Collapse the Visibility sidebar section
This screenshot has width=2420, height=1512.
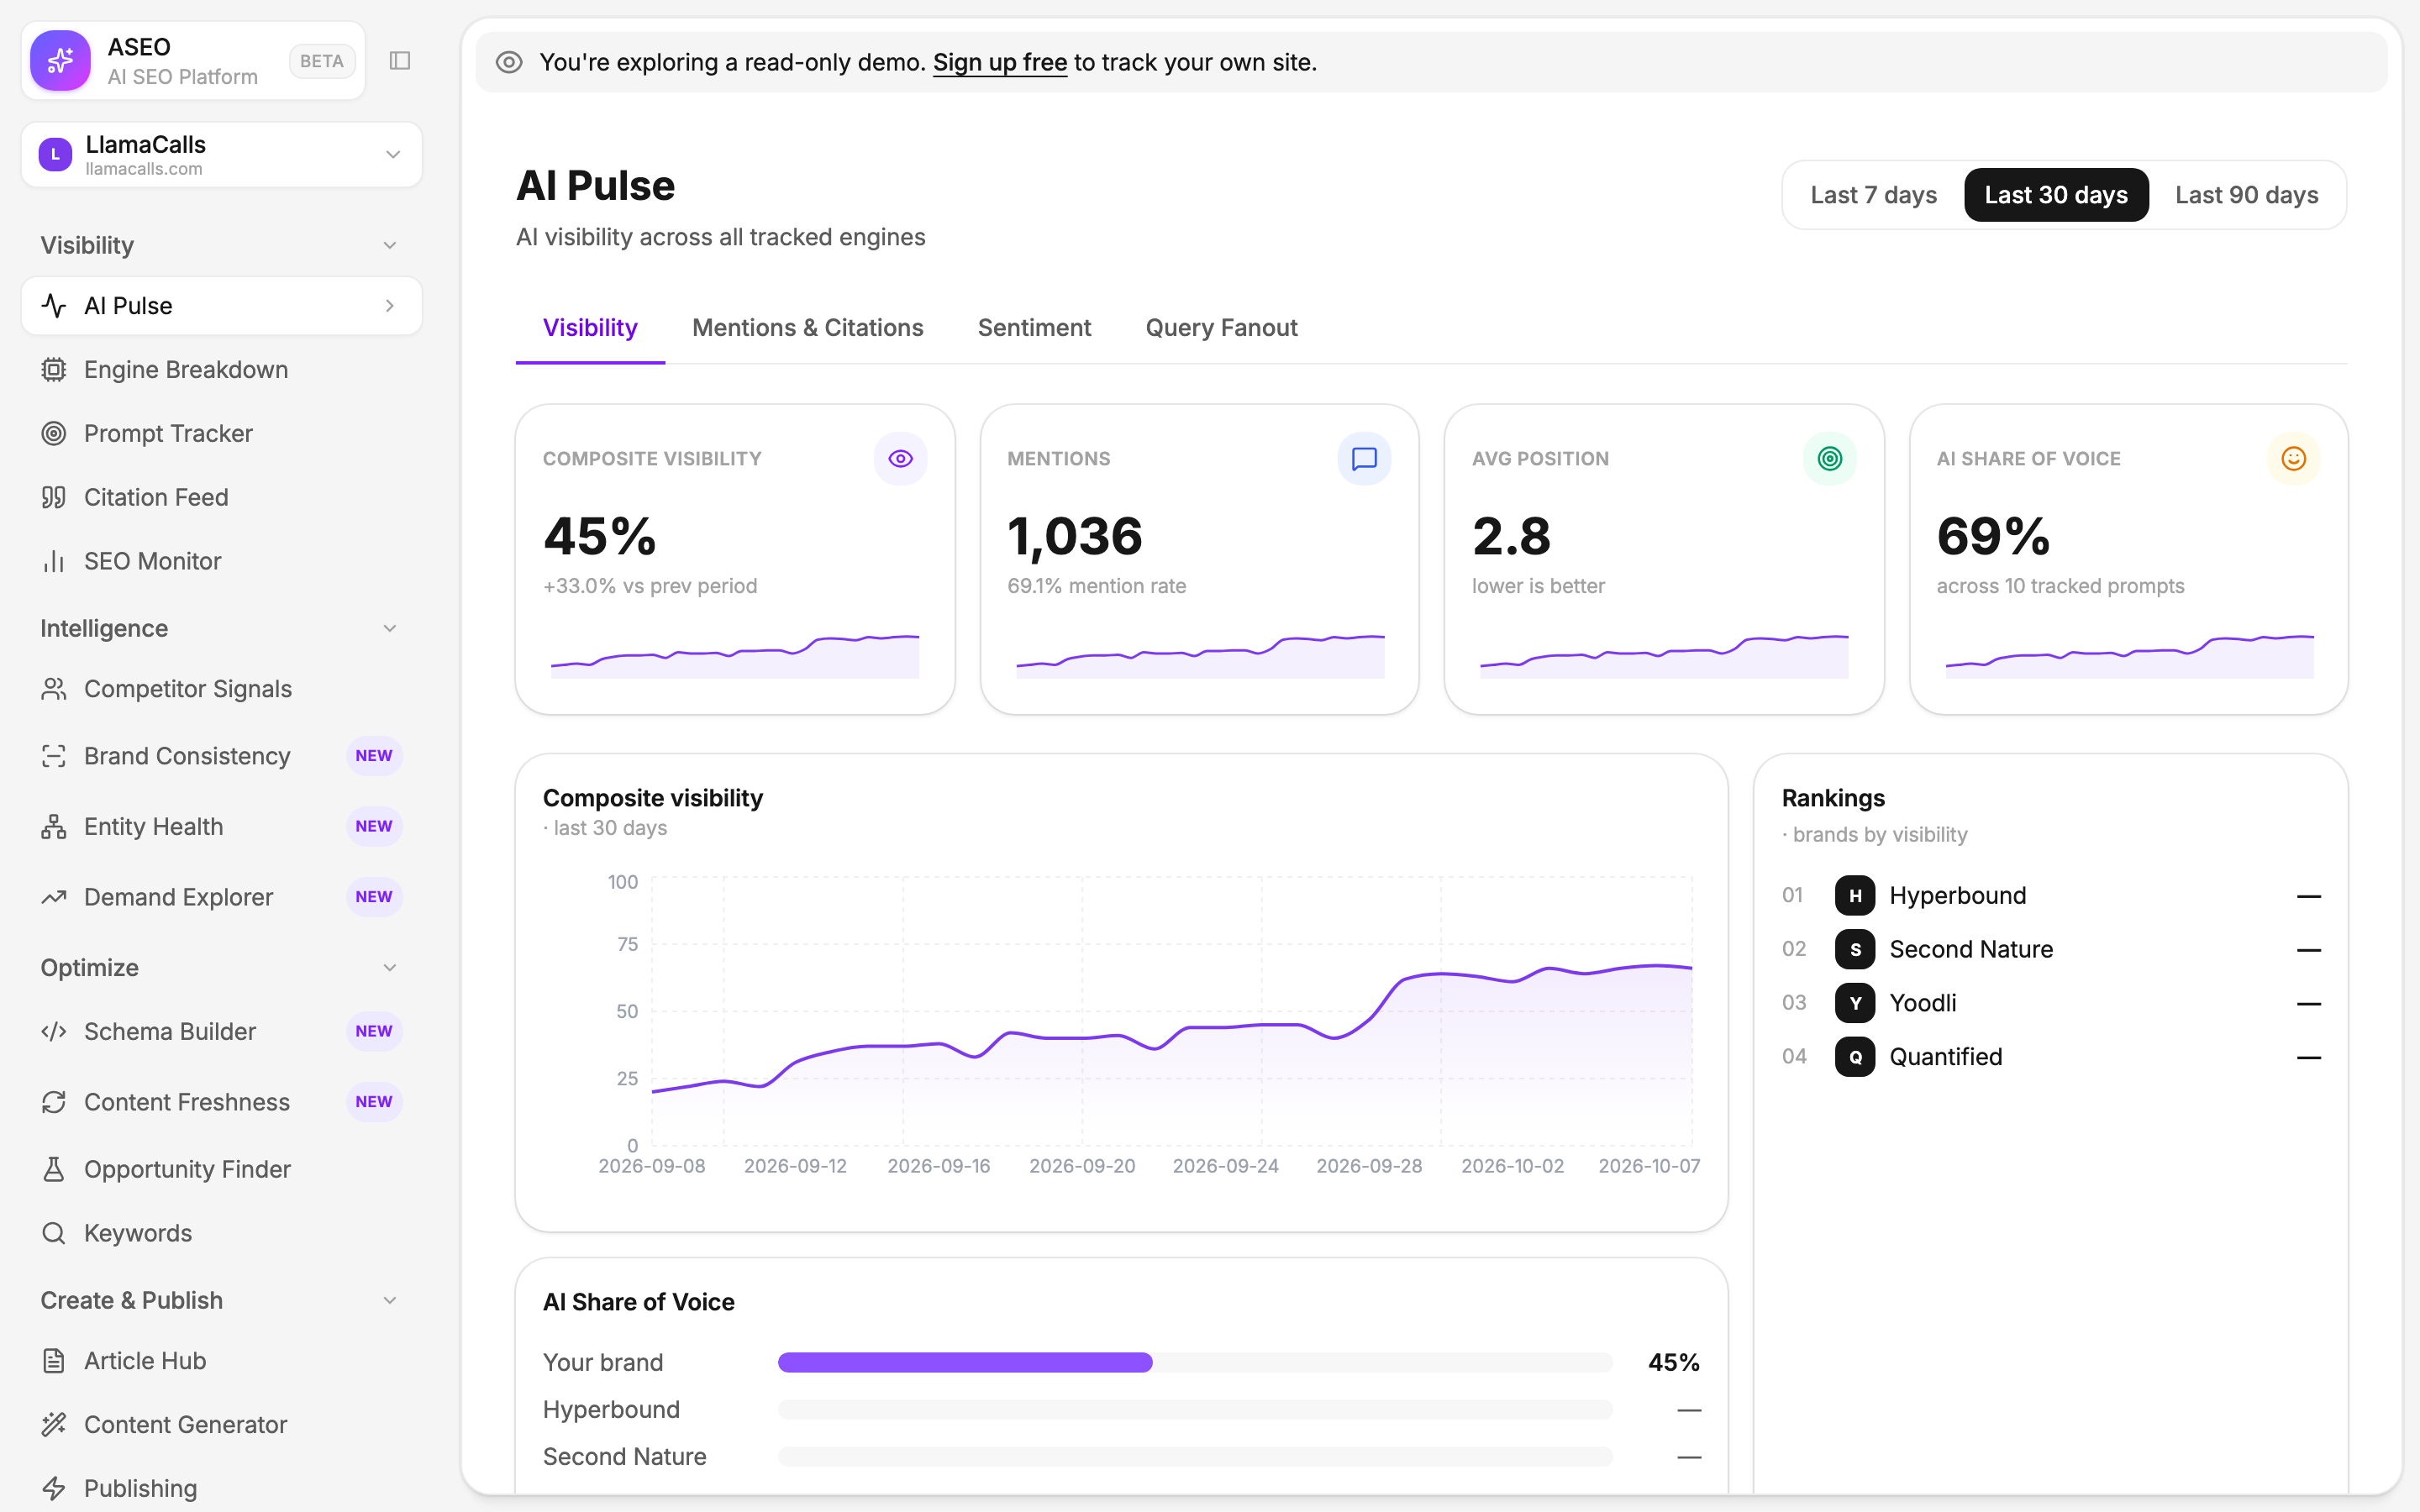point(390,245)
